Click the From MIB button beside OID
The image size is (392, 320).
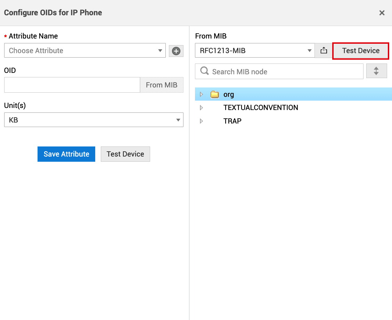161,85
